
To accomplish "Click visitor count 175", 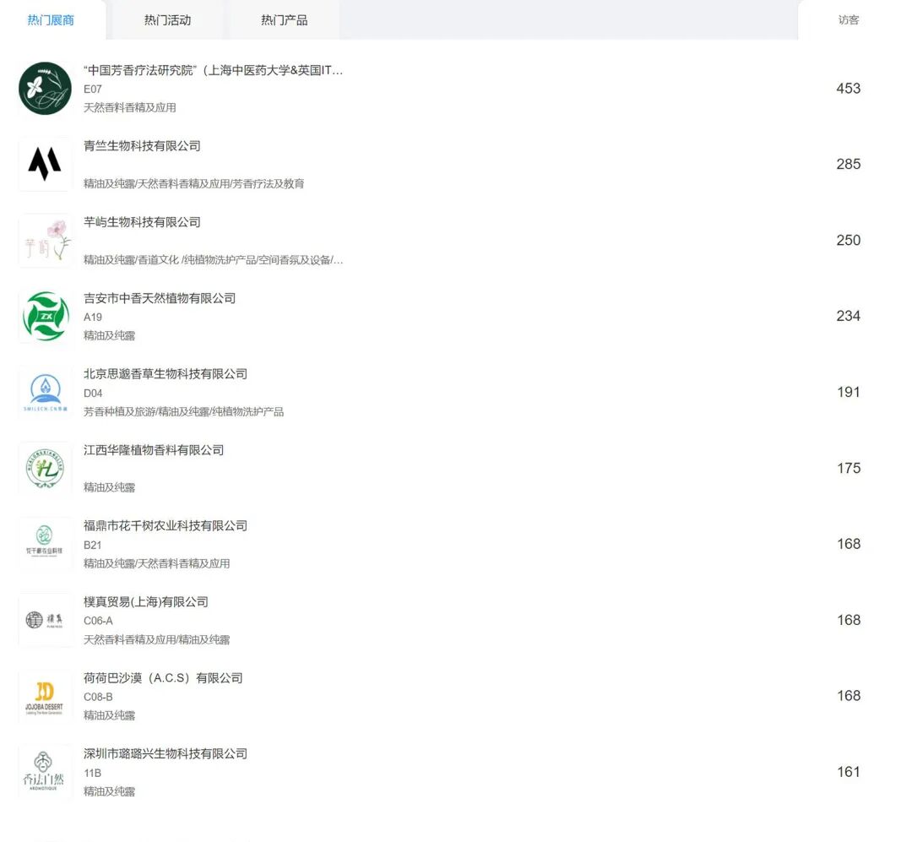I will [848, 469].
